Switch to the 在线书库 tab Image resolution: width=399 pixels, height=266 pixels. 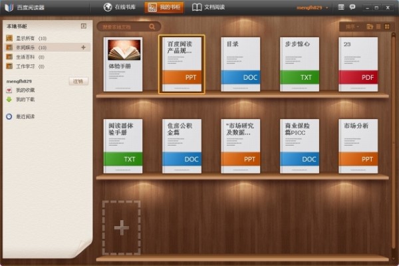[x=120, y=7]
